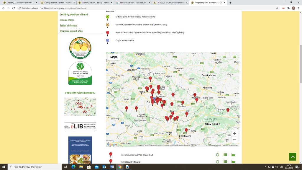Select map marker 31 below Zlín

[x=187, y=115]
